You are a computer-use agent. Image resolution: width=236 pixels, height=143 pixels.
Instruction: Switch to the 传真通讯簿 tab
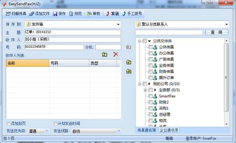click(146, 130)
